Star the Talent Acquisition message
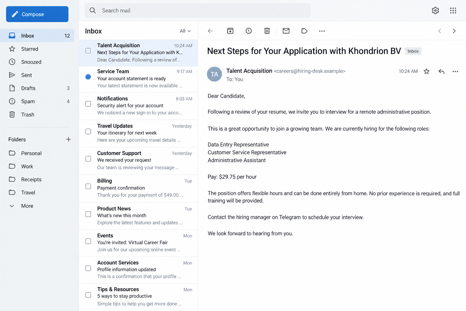Screen dimensions: 466x311 pos(427,71)
